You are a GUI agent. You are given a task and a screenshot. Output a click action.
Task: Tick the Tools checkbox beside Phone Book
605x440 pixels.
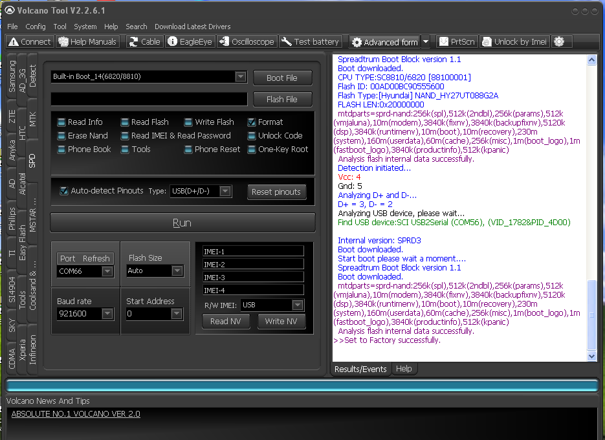coord(125,149)
